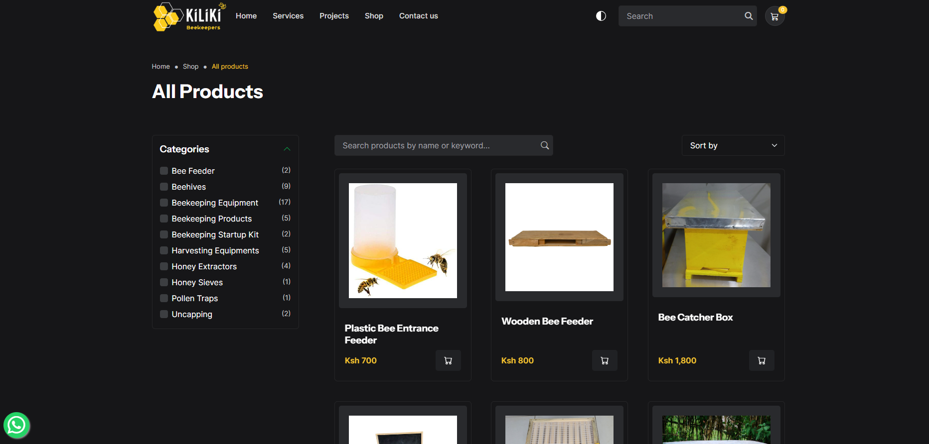Open the Projects menu item
The height and width of the screenshot is (444, 929).
pyautogui.click(x=334, y=16)
